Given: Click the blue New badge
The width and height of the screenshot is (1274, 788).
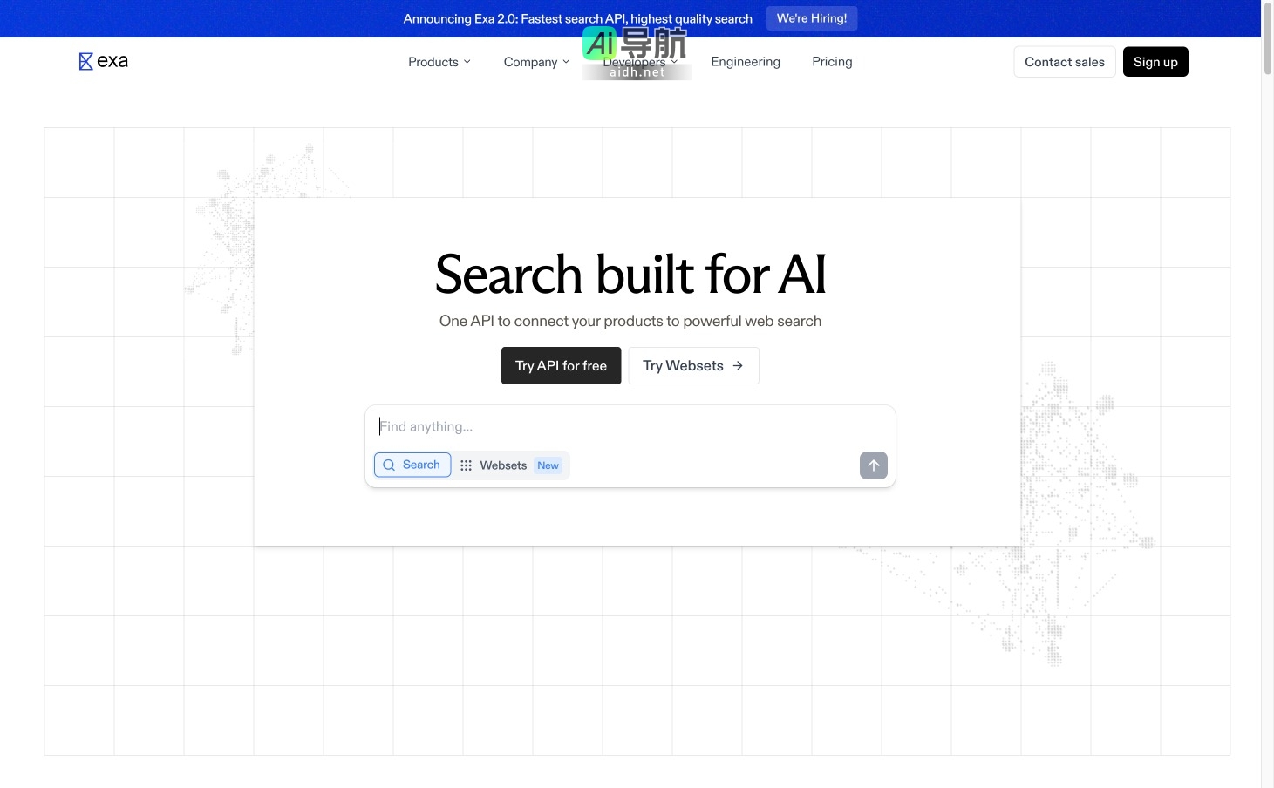Looking at the screenshot, I should tap(548, 465).
